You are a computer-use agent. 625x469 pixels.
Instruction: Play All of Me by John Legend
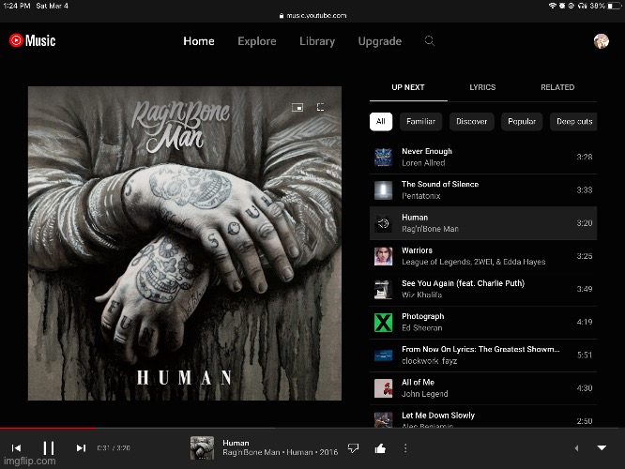click(483, 388)
